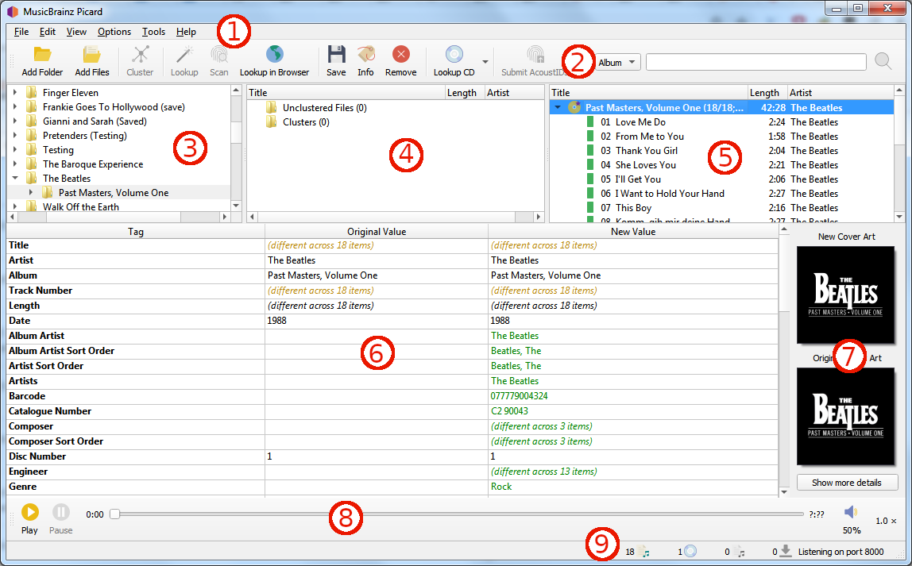Click the Show more details button

pos(846,483)
